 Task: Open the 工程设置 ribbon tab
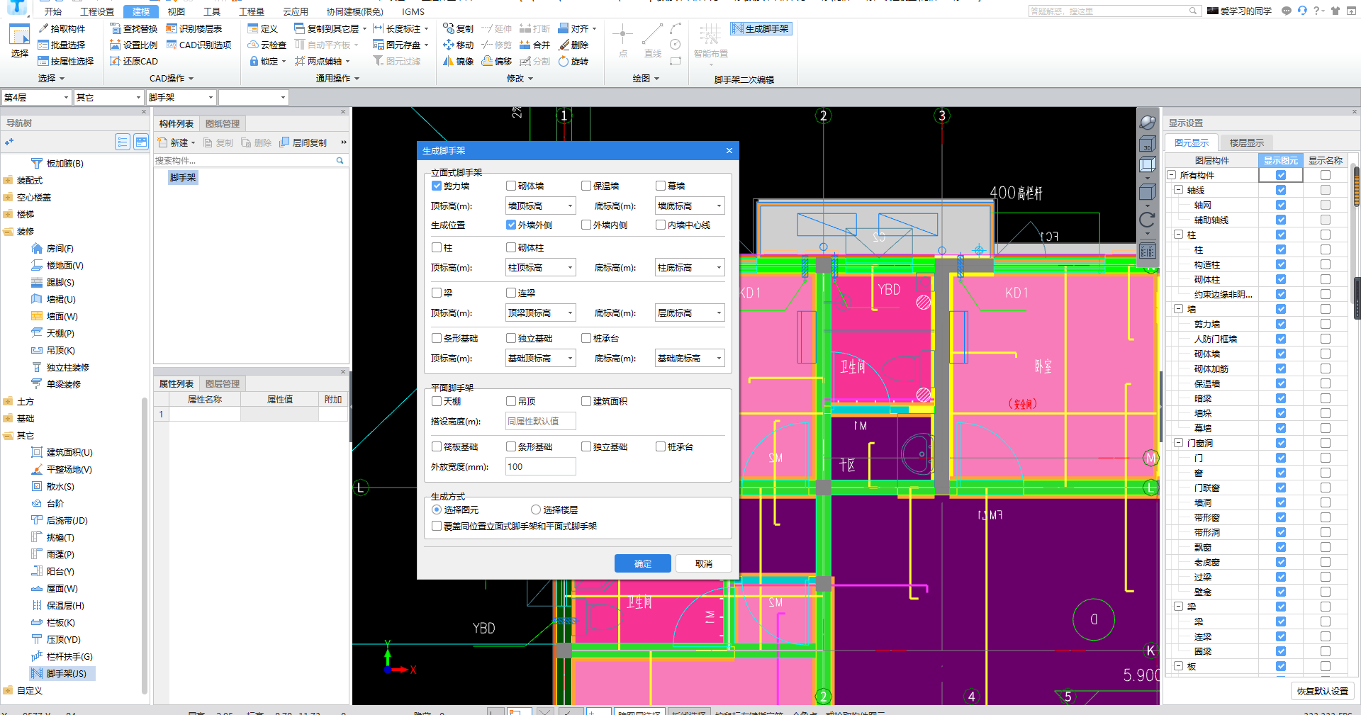tap(97, 11)
